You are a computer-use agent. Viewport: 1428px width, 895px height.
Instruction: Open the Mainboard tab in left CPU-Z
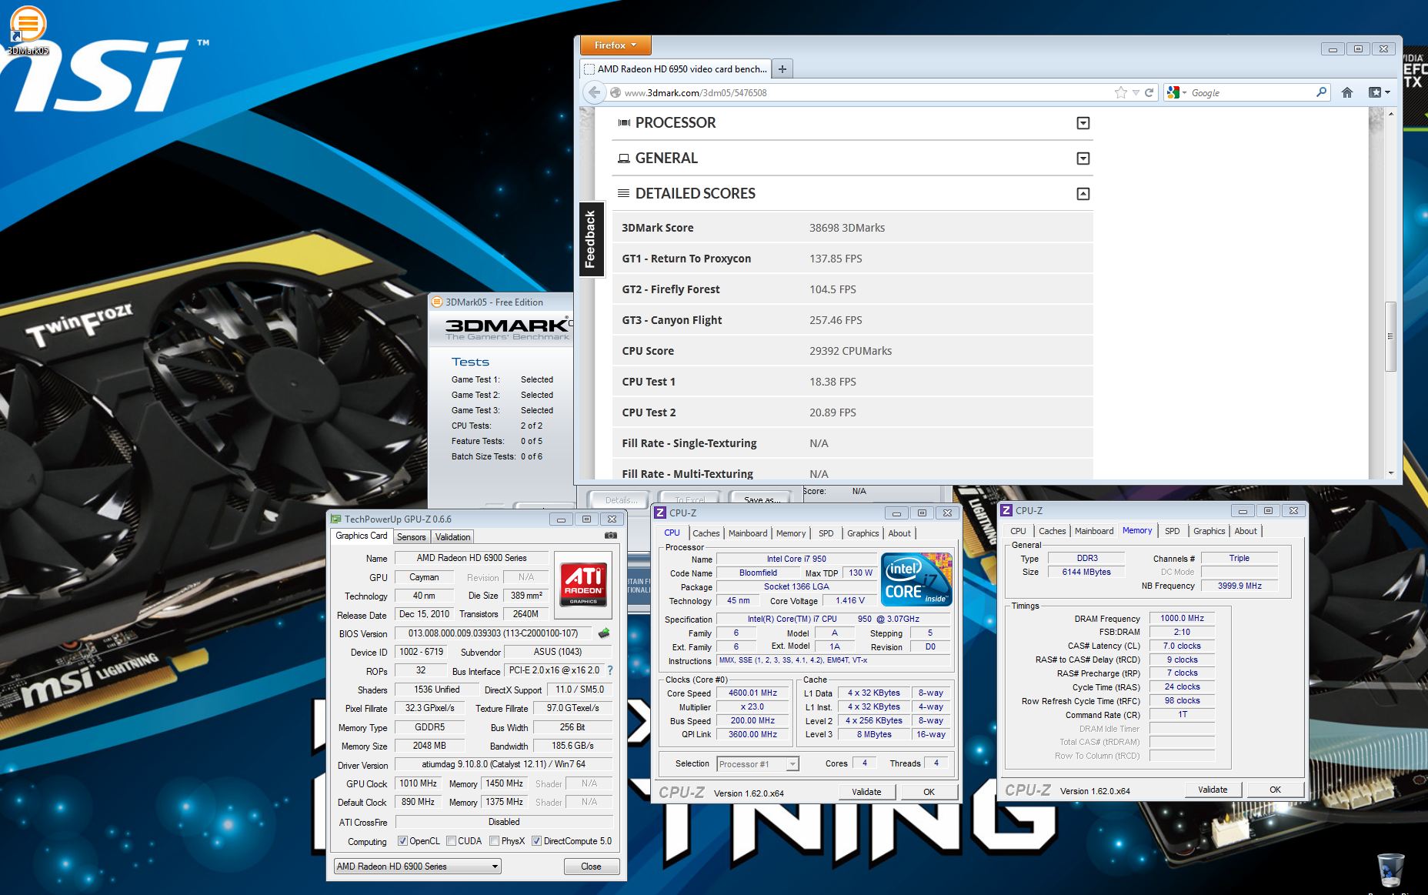pyautogui.click(x=748, y=533)
